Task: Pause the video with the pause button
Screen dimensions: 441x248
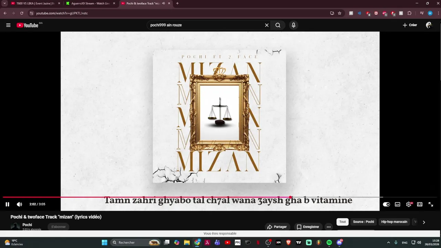Action: (x=7, y=204)
